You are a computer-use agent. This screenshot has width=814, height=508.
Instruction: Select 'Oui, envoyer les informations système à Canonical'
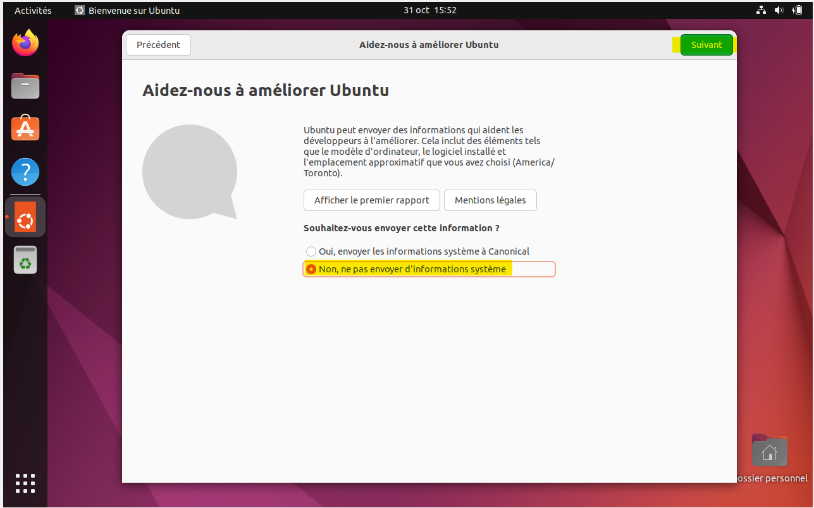coord(311,251)
